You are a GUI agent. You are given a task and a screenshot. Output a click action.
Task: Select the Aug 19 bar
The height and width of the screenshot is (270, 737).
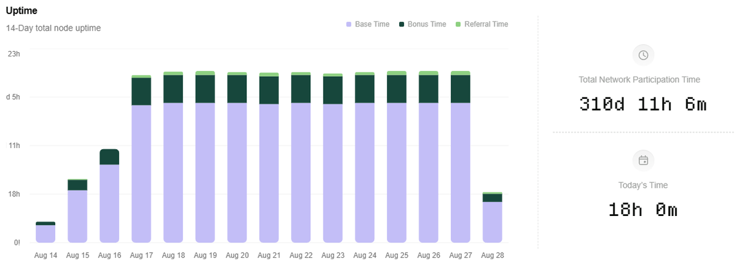pos(205,156)
